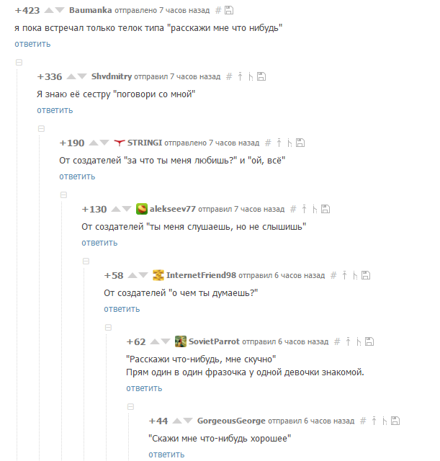This screenshot has height=461, width=440.
Task: Click ответить under GorgeousGeorge's comment
Action: [x=166, y=455]
